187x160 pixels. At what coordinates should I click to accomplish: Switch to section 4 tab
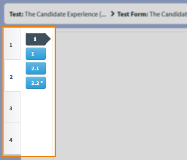(x=13, y=139)
